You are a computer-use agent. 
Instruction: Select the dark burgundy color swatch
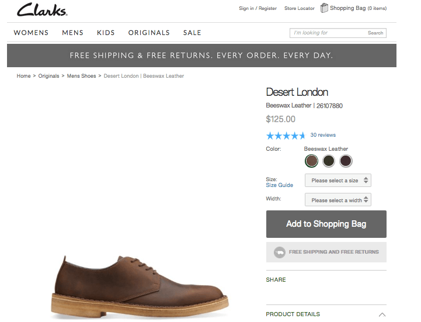pyautogui.click(x=346, y=161)
